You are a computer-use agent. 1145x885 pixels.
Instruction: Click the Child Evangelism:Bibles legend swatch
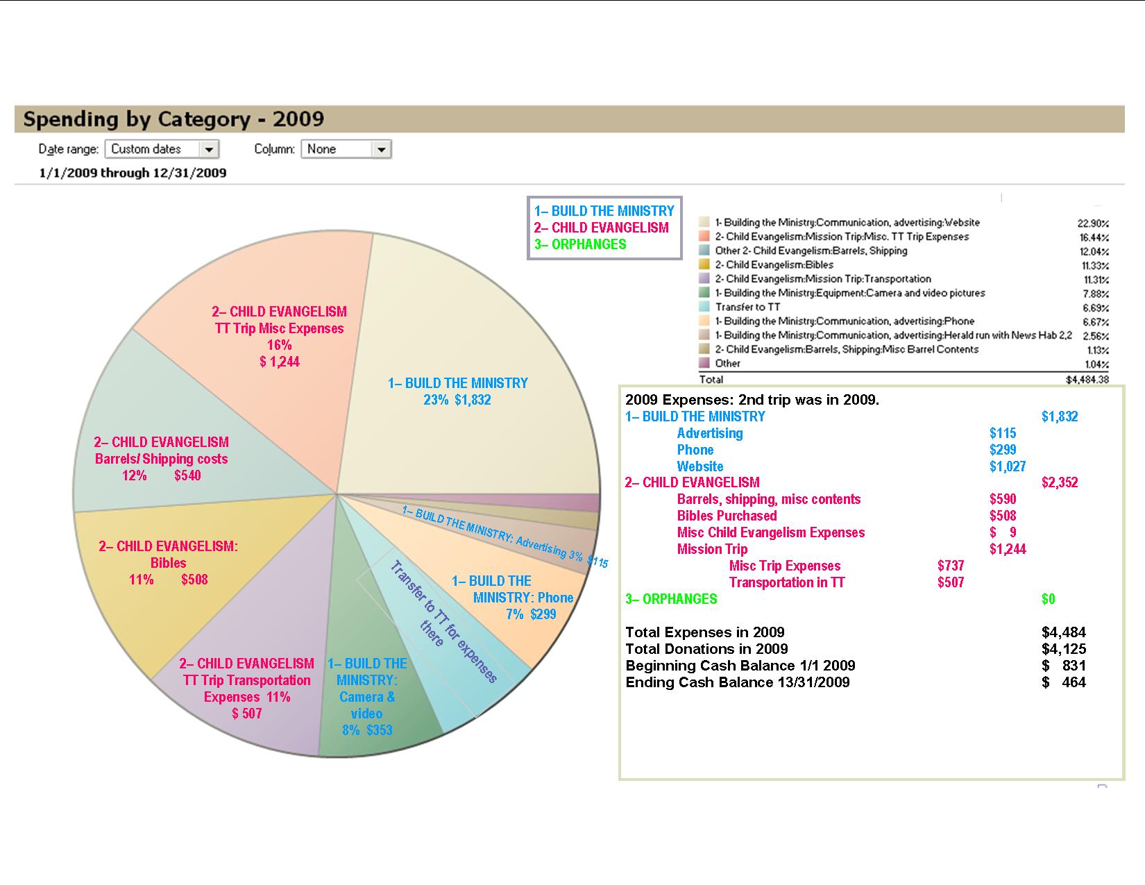click(704, 264)
